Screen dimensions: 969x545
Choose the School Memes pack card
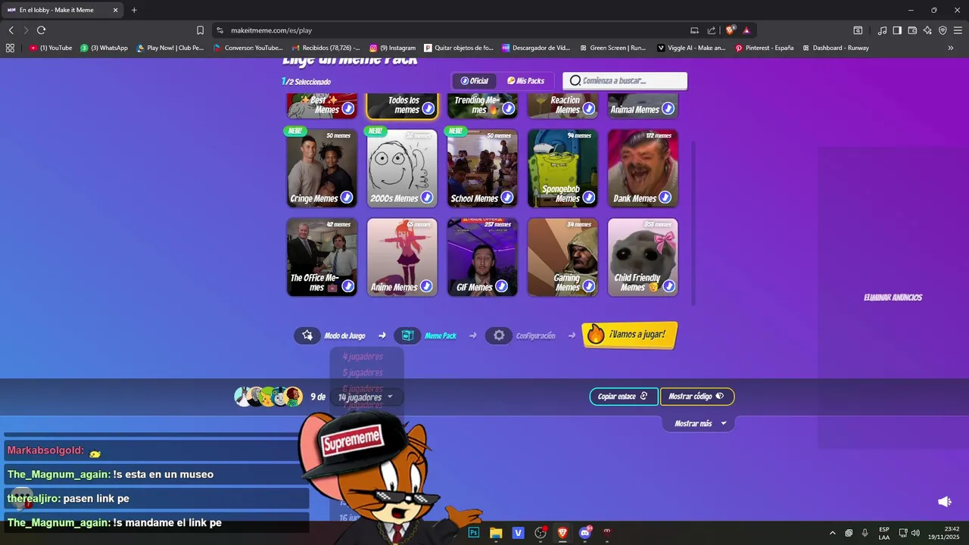pos(482,168)
